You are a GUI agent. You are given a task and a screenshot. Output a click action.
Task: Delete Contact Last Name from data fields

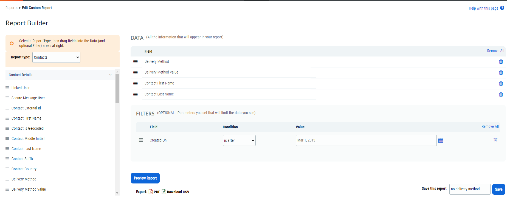pos(501,95)
